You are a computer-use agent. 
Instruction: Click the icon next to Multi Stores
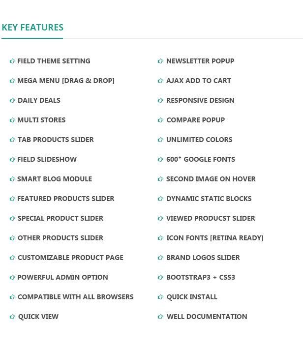coord(12,120)
